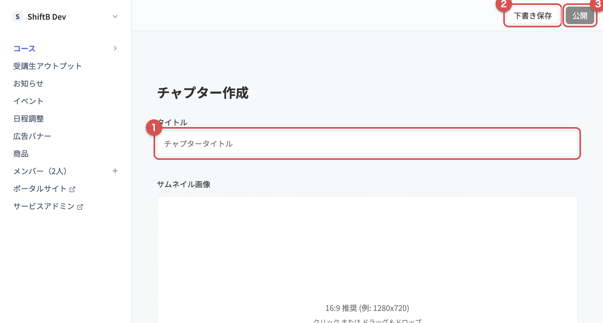Image resolution: width=603 pixels, height=323 pixels.
Task: Go to 受講生アウトプット in sidebar
Action: pos(47,66)
